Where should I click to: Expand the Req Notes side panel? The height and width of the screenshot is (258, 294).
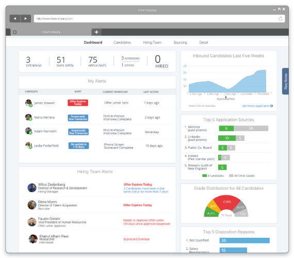click(285, 81)
